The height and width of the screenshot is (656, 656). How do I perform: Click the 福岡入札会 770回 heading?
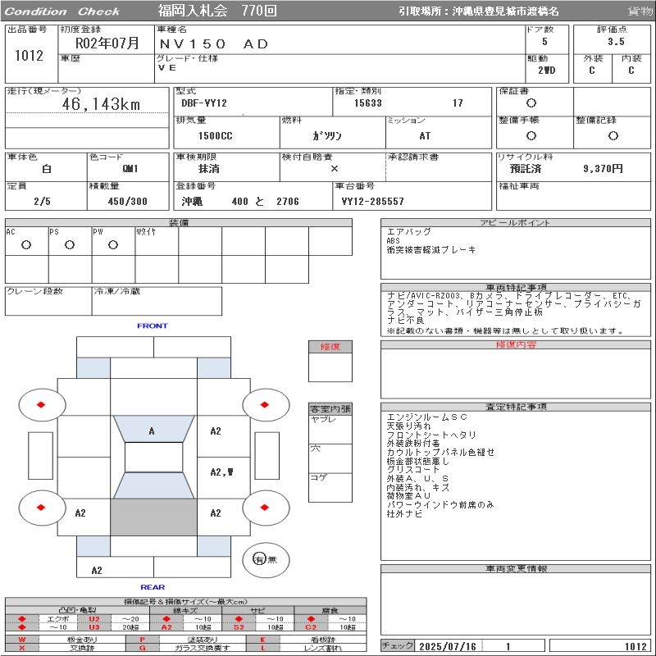[217, 11]
